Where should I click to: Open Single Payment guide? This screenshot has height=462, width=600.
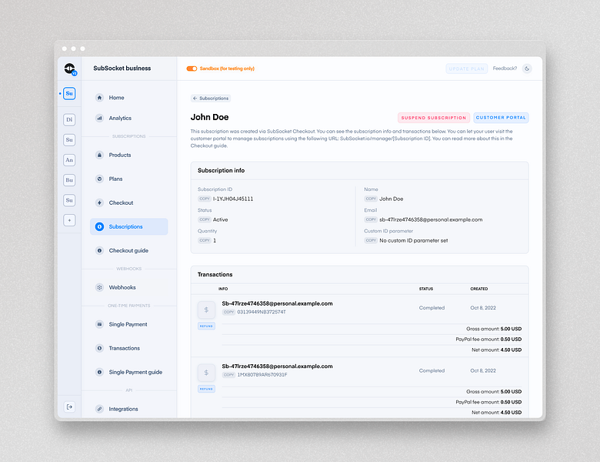coord(129,372)
